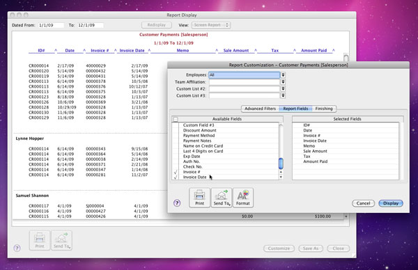
Task: Click the Available Fields scroll down arrow
Action: click(x=281, y=177)
